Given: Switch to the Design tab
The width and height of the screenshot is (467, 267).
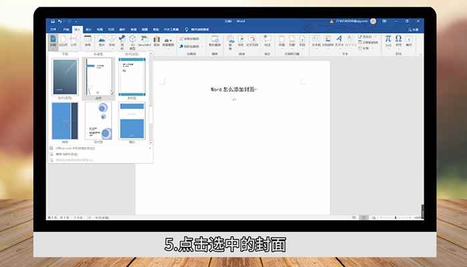Looking at the screenshot, I should 89,29.
